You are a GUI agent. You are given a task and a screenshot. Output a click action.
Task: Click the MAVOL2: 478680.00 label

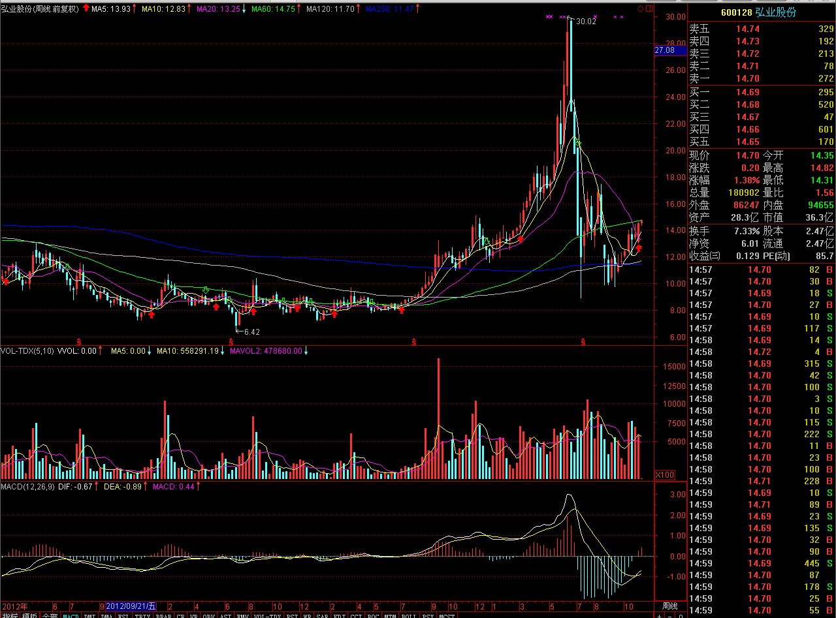click(x=266, y=351)
